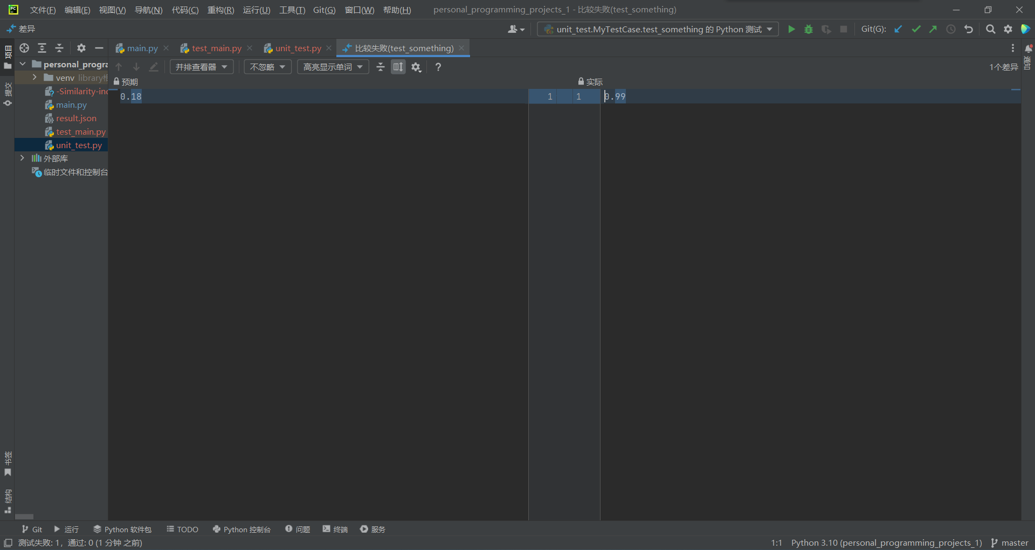Switch to test_main.py editor tab

click(x=217, y=48)
